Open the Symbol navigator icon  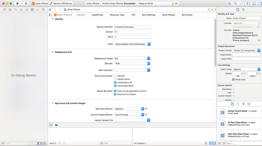(x=10, y=10)
